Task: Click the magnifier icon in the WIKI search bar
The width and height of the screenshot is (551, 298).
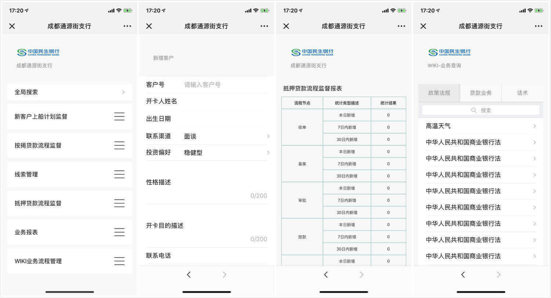Action: 474,110
